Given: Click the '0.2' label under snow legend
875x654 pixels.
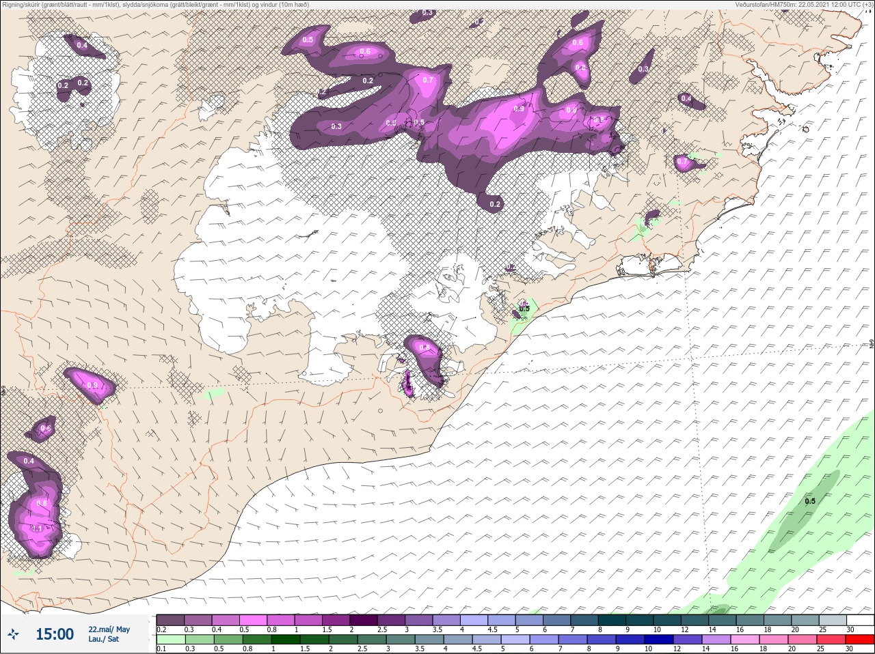Looking at the screenshot, I should tap(161, 629).
